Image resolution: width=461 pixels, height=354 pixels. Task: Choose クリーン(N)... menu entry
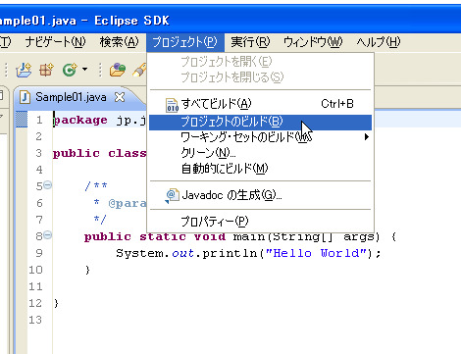point(260,153)
